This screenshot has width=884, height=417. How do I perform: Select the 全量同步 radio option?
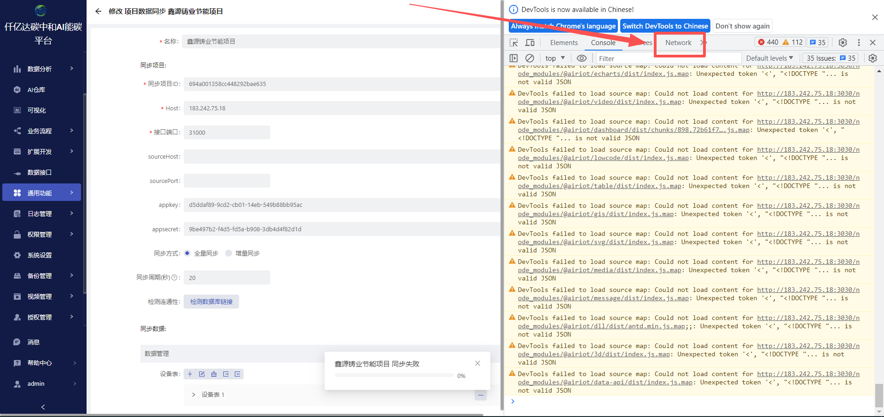click(x=187, y=253)
